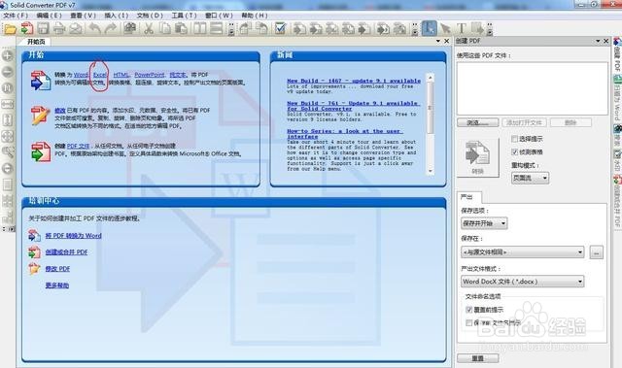The height and width of the screenshot is (368, 622).
Task: Click the Word conversion link
Action: (81, 75)
